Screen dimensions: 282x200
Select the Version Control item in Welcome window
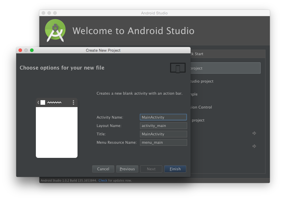point(201,107)
